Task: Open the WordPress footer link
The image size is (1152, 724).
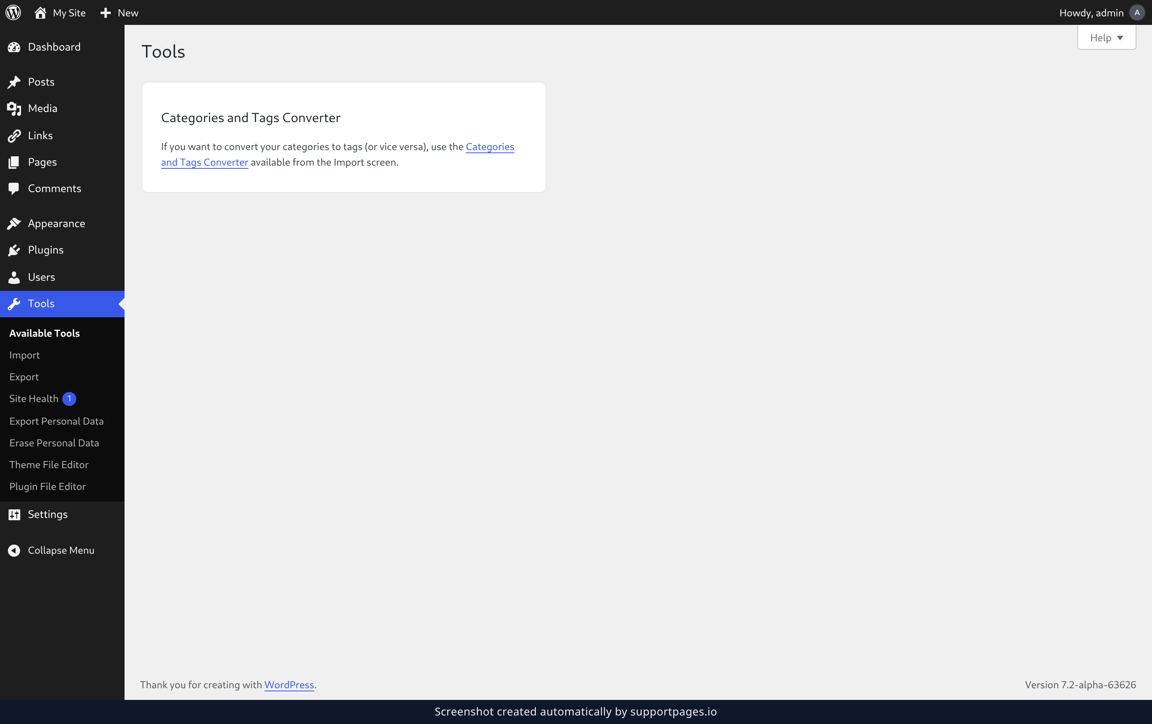Action: 289,685
